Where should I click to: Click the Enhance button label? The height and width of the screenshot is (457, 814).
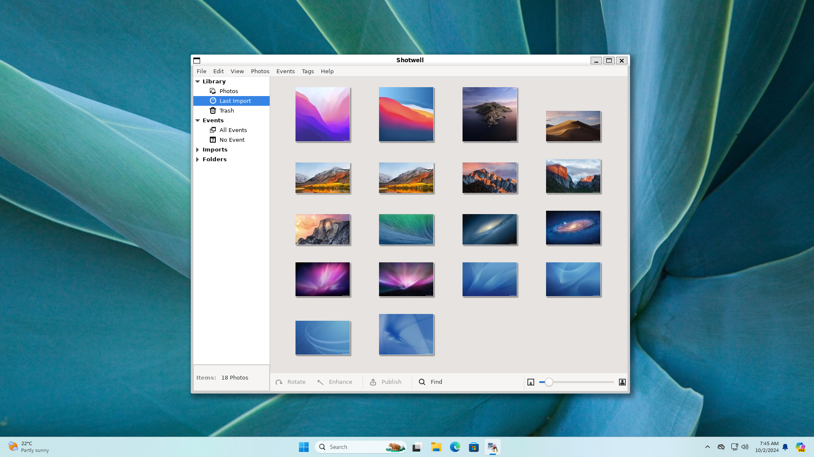(x=340, y=382)
